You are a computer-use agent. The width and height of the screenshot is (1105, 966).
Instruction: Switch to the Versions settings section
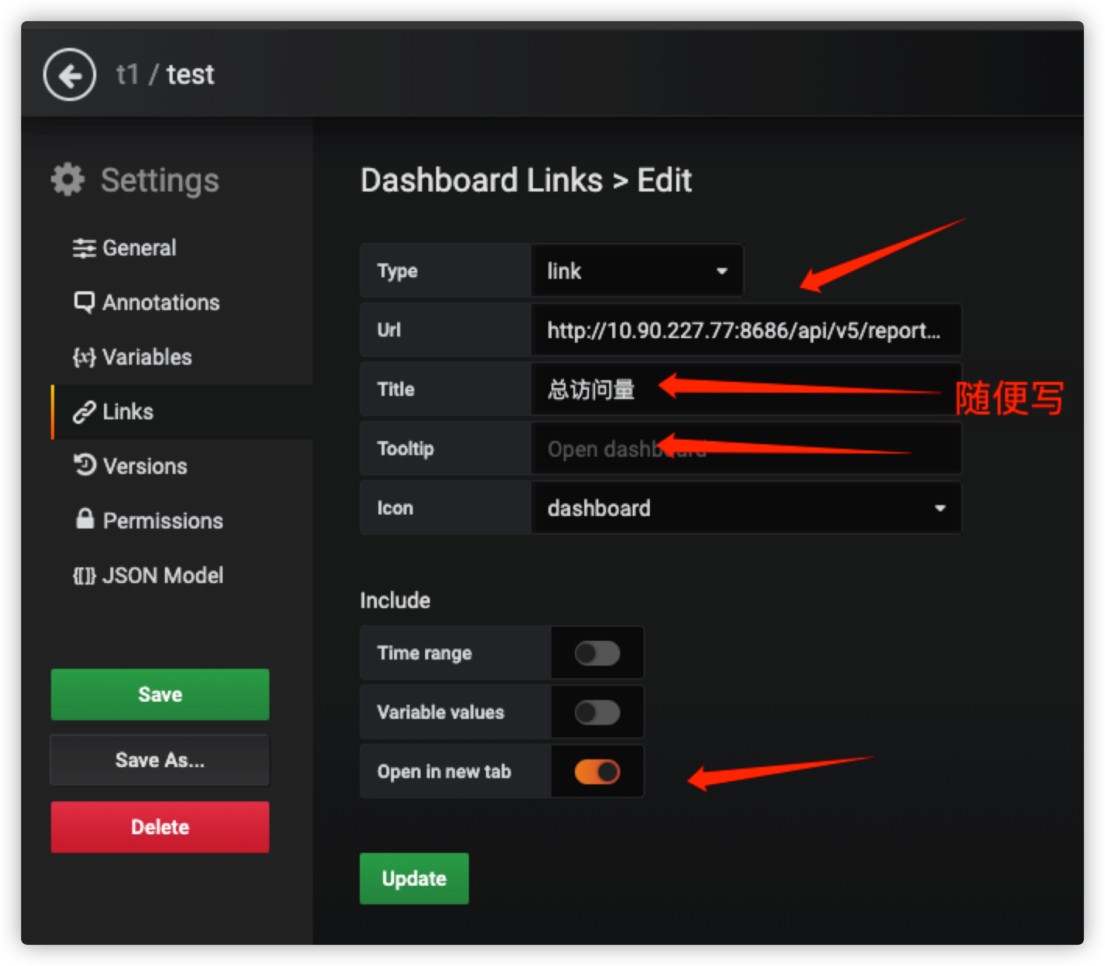(x=144, y=465)
